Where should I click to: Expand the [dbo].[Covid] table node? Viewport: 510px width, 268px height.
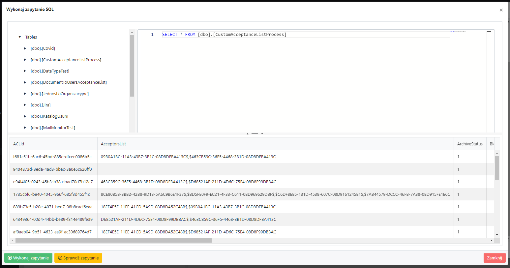pos(25,48)
